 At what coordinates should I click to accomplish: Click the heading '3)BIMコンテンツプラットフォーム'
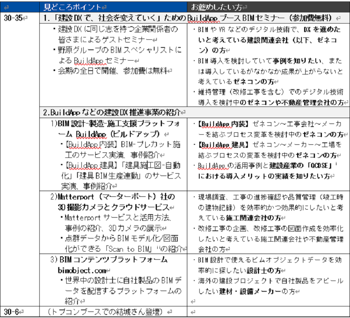tap(109, 259)
